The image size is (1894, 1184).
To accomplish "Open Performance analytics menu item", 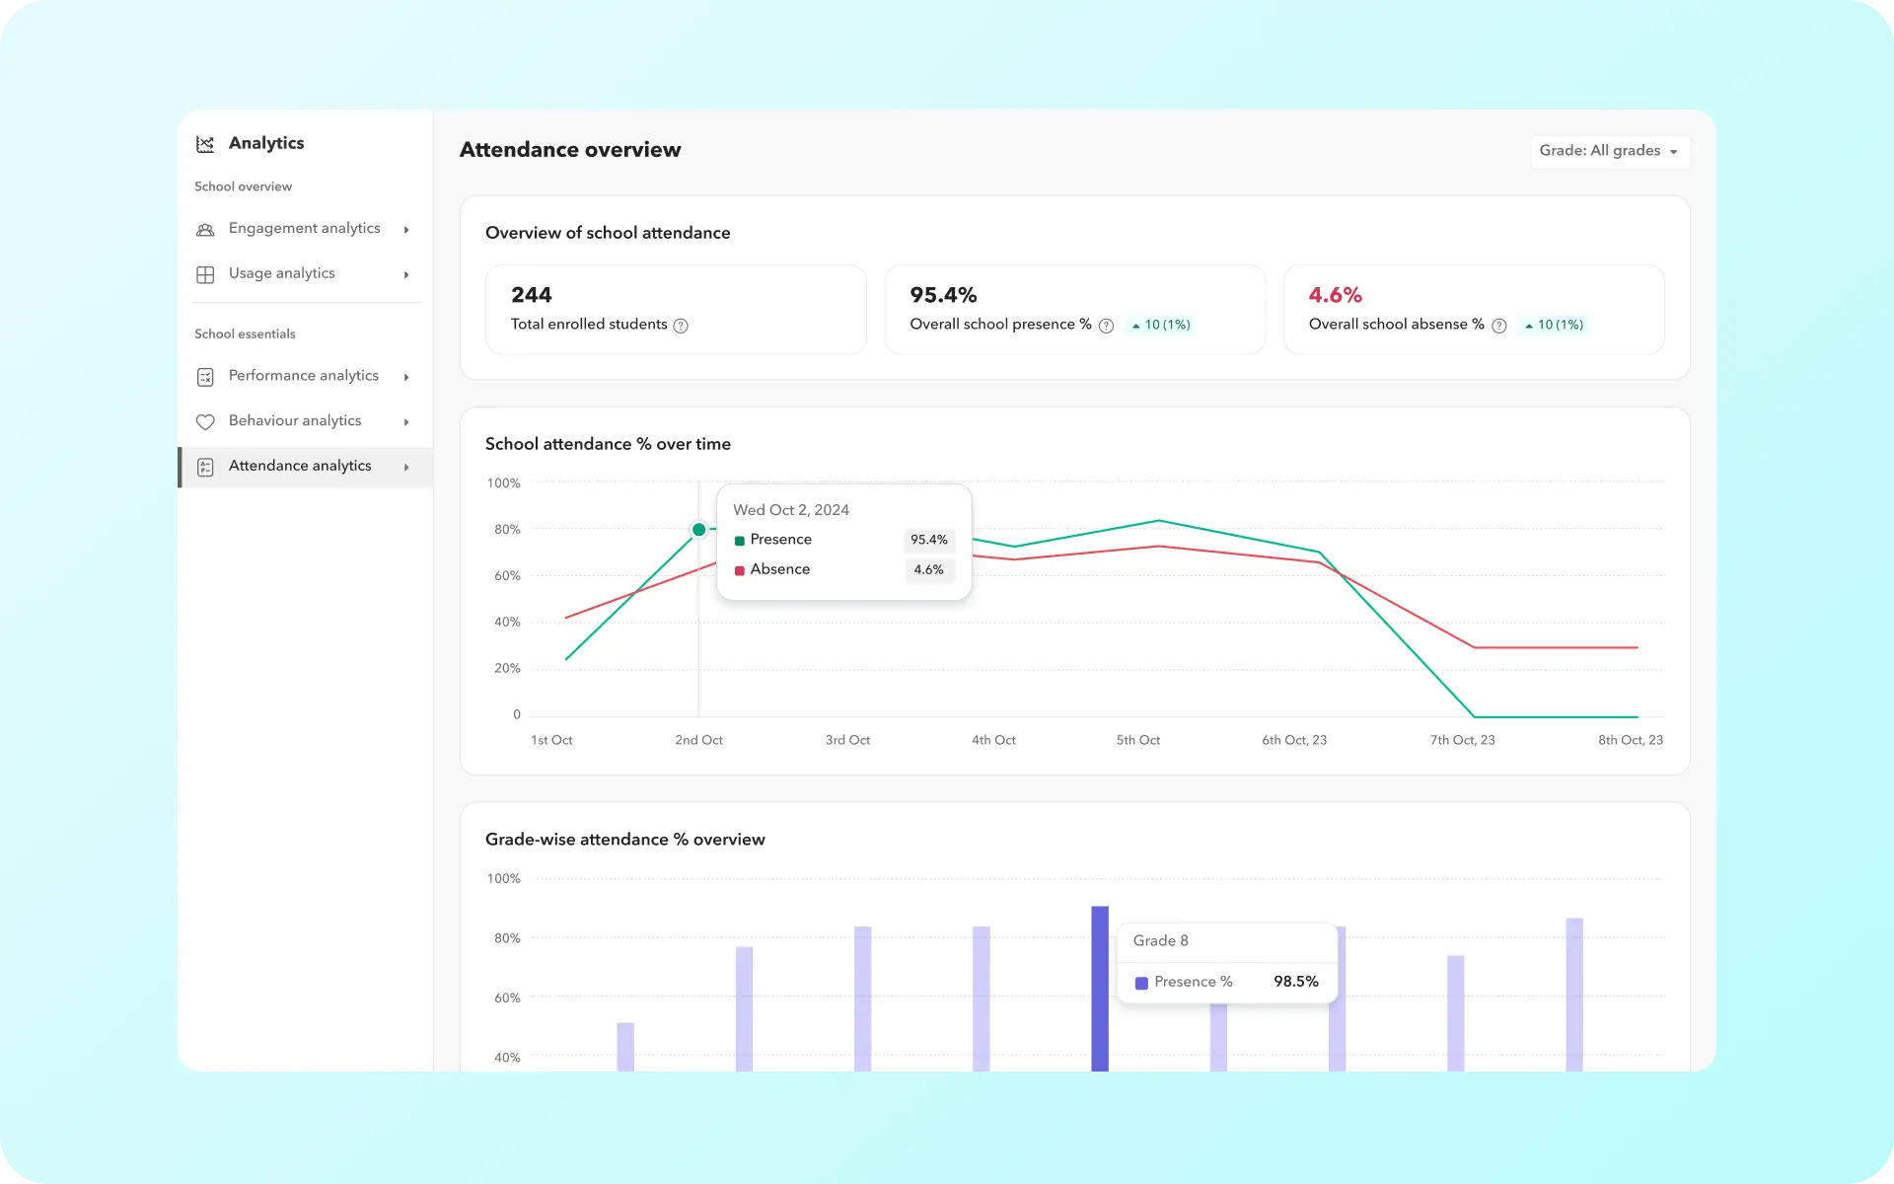I will (x=305, y=376).
